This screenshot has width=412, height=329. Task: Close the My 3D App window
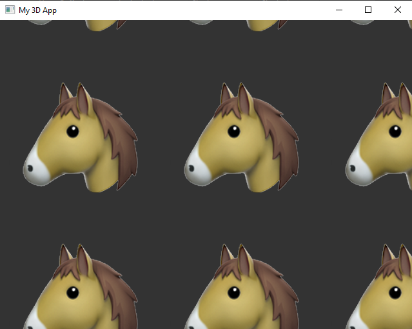[x=397, y=10]
